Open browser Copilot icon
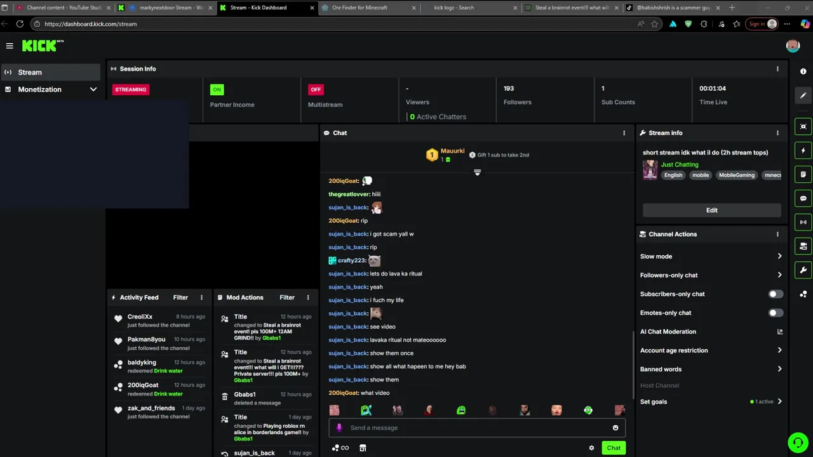The height and width of the screenshot is (457, 813). [x=805, y=23]
